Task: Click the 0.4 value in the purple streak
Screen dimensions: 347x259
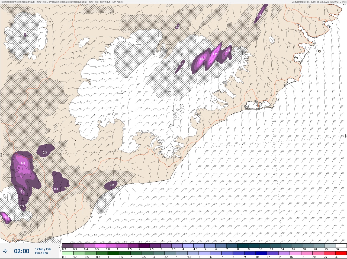Action: tap(259, 16)
